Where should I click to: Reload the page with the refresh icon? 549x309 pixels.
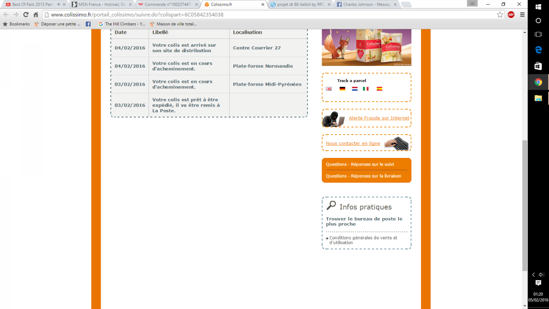26,15
